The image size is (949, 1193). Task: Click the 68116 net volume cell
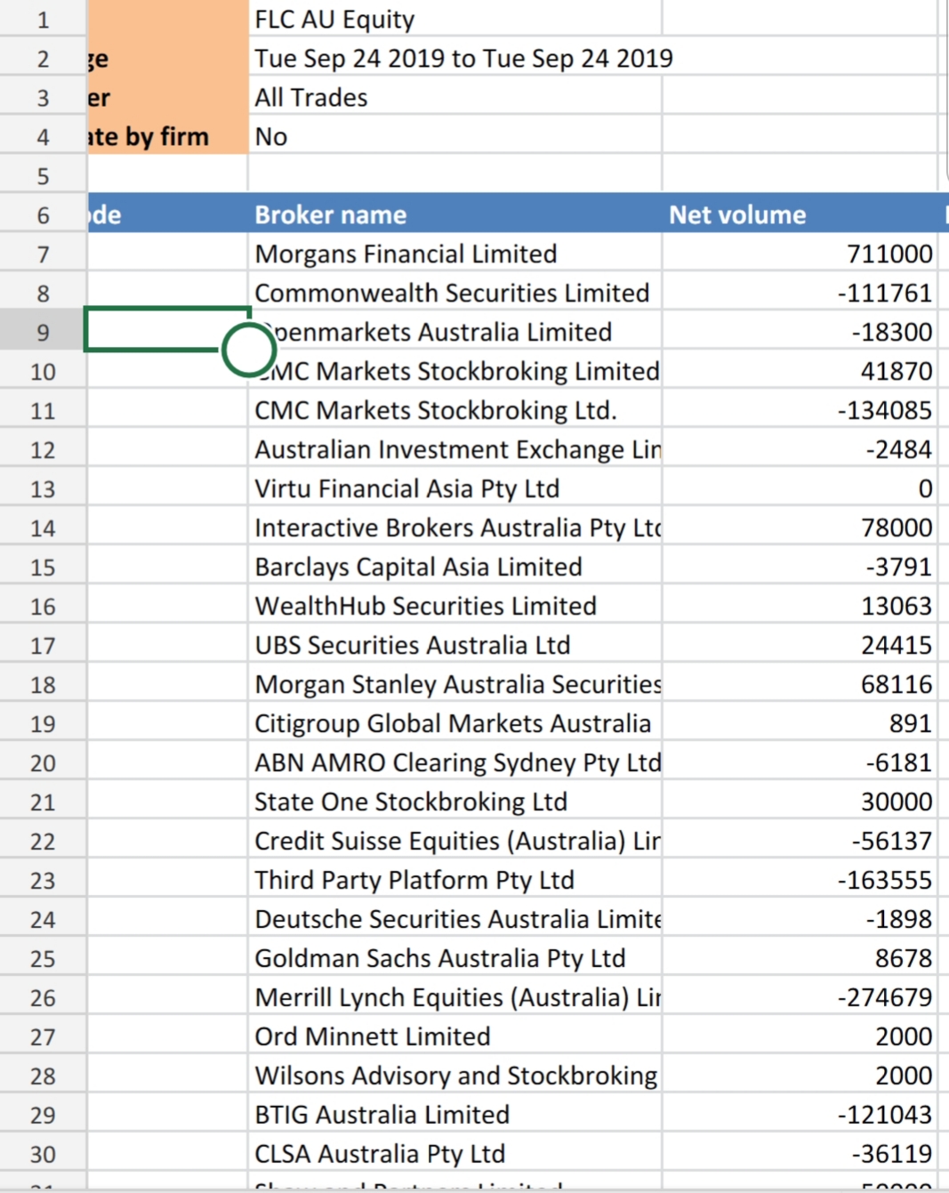click(x=800, y=684)
